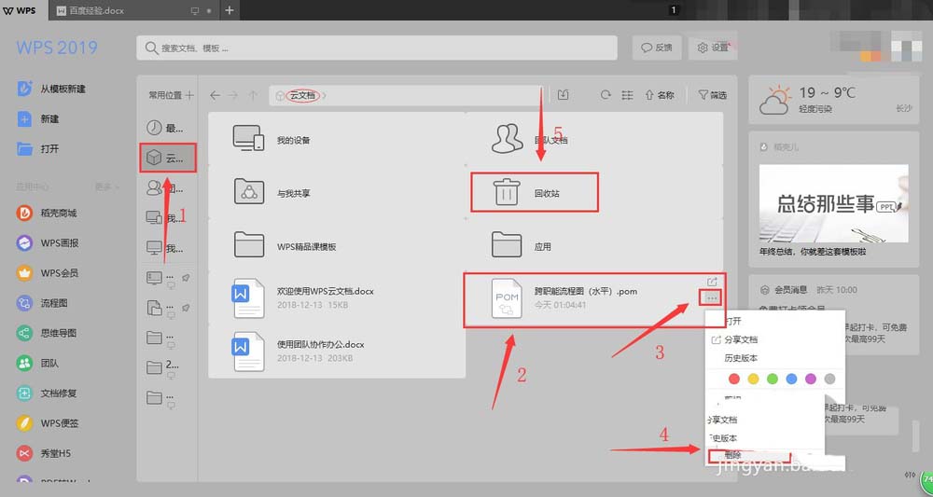This screenshot has height=497, width=933.
Task: Switch to list view layout icon
Action: [627, 95]
